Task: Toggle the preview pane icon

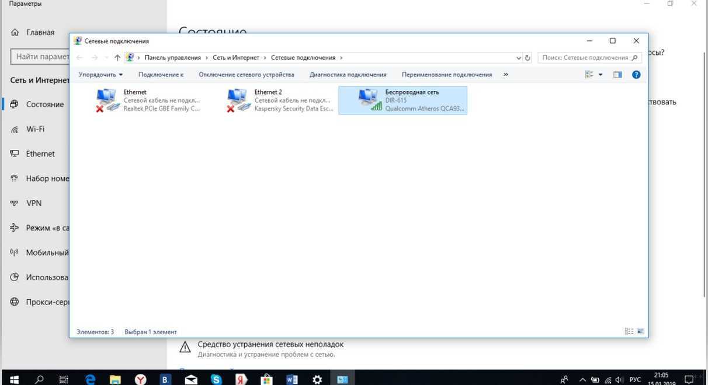Action: [x=617, y=75]
